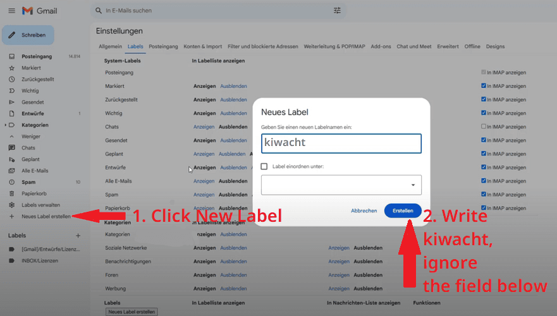This screenshot has width=557, height=316.
Task: Click the search magnifier icon
Action: [99, 11]
